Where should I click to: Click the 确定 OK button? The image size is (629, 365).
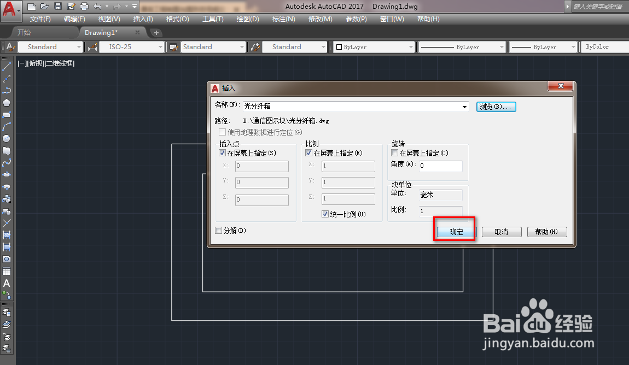(x=456, y=232)
